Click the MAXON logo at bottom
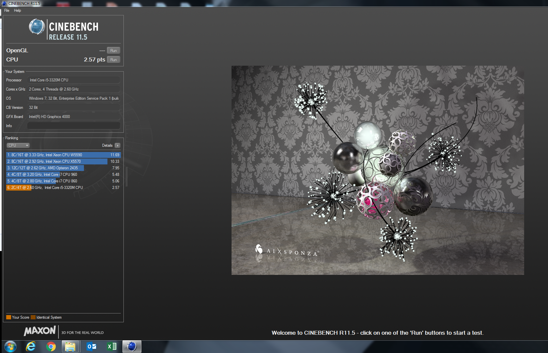The width and height of the screenshot is (548, 353). (40, 331)
